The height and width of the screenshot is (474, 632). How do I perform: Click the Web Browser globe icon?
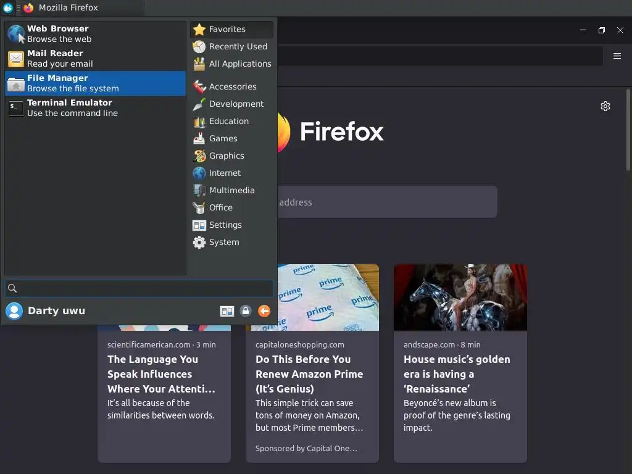tap(16, 34)
